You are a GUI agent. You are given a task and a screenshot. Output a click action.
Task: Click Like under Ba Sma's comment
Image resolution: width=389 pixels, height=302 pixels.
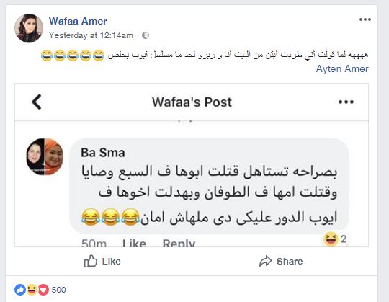(134, 243)
